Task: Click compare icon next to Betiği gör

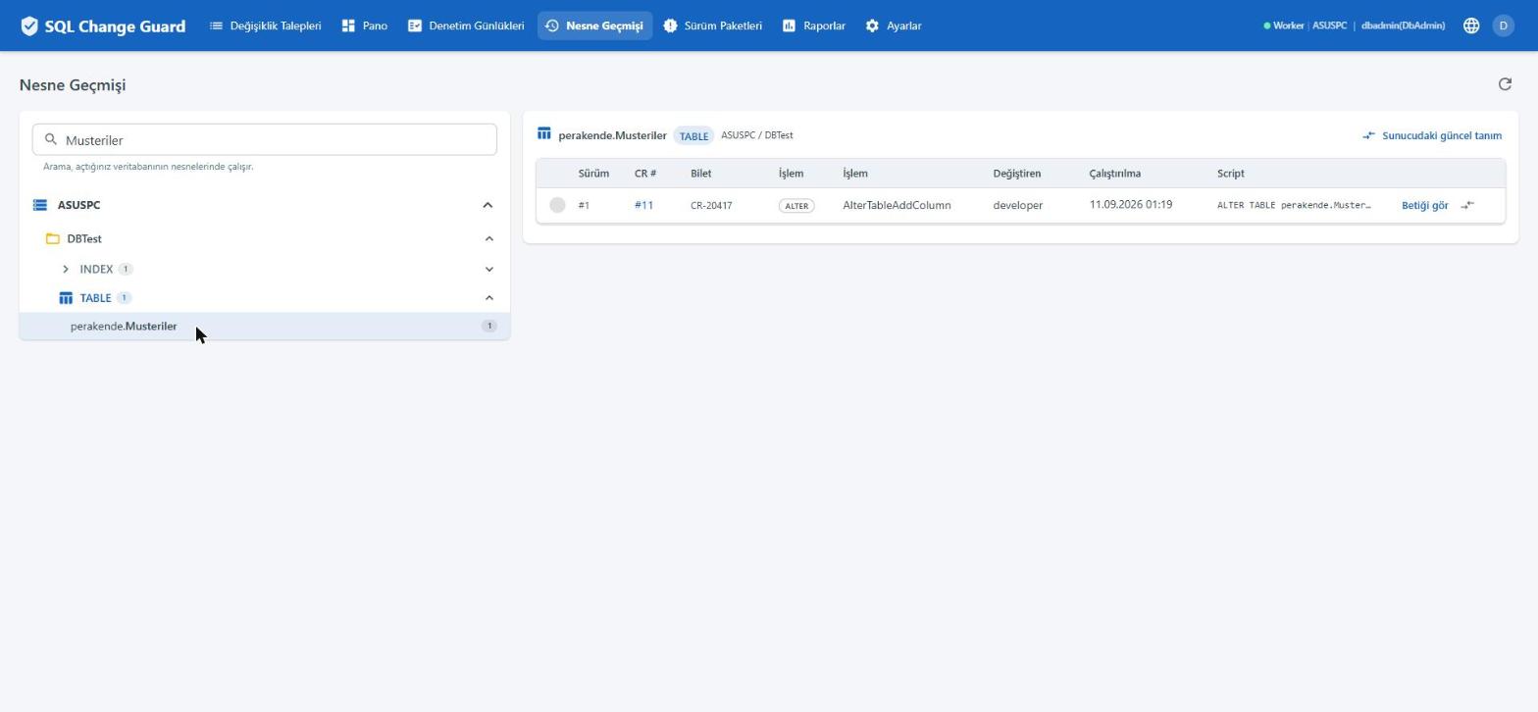Action: click(x=1468, y=205)
